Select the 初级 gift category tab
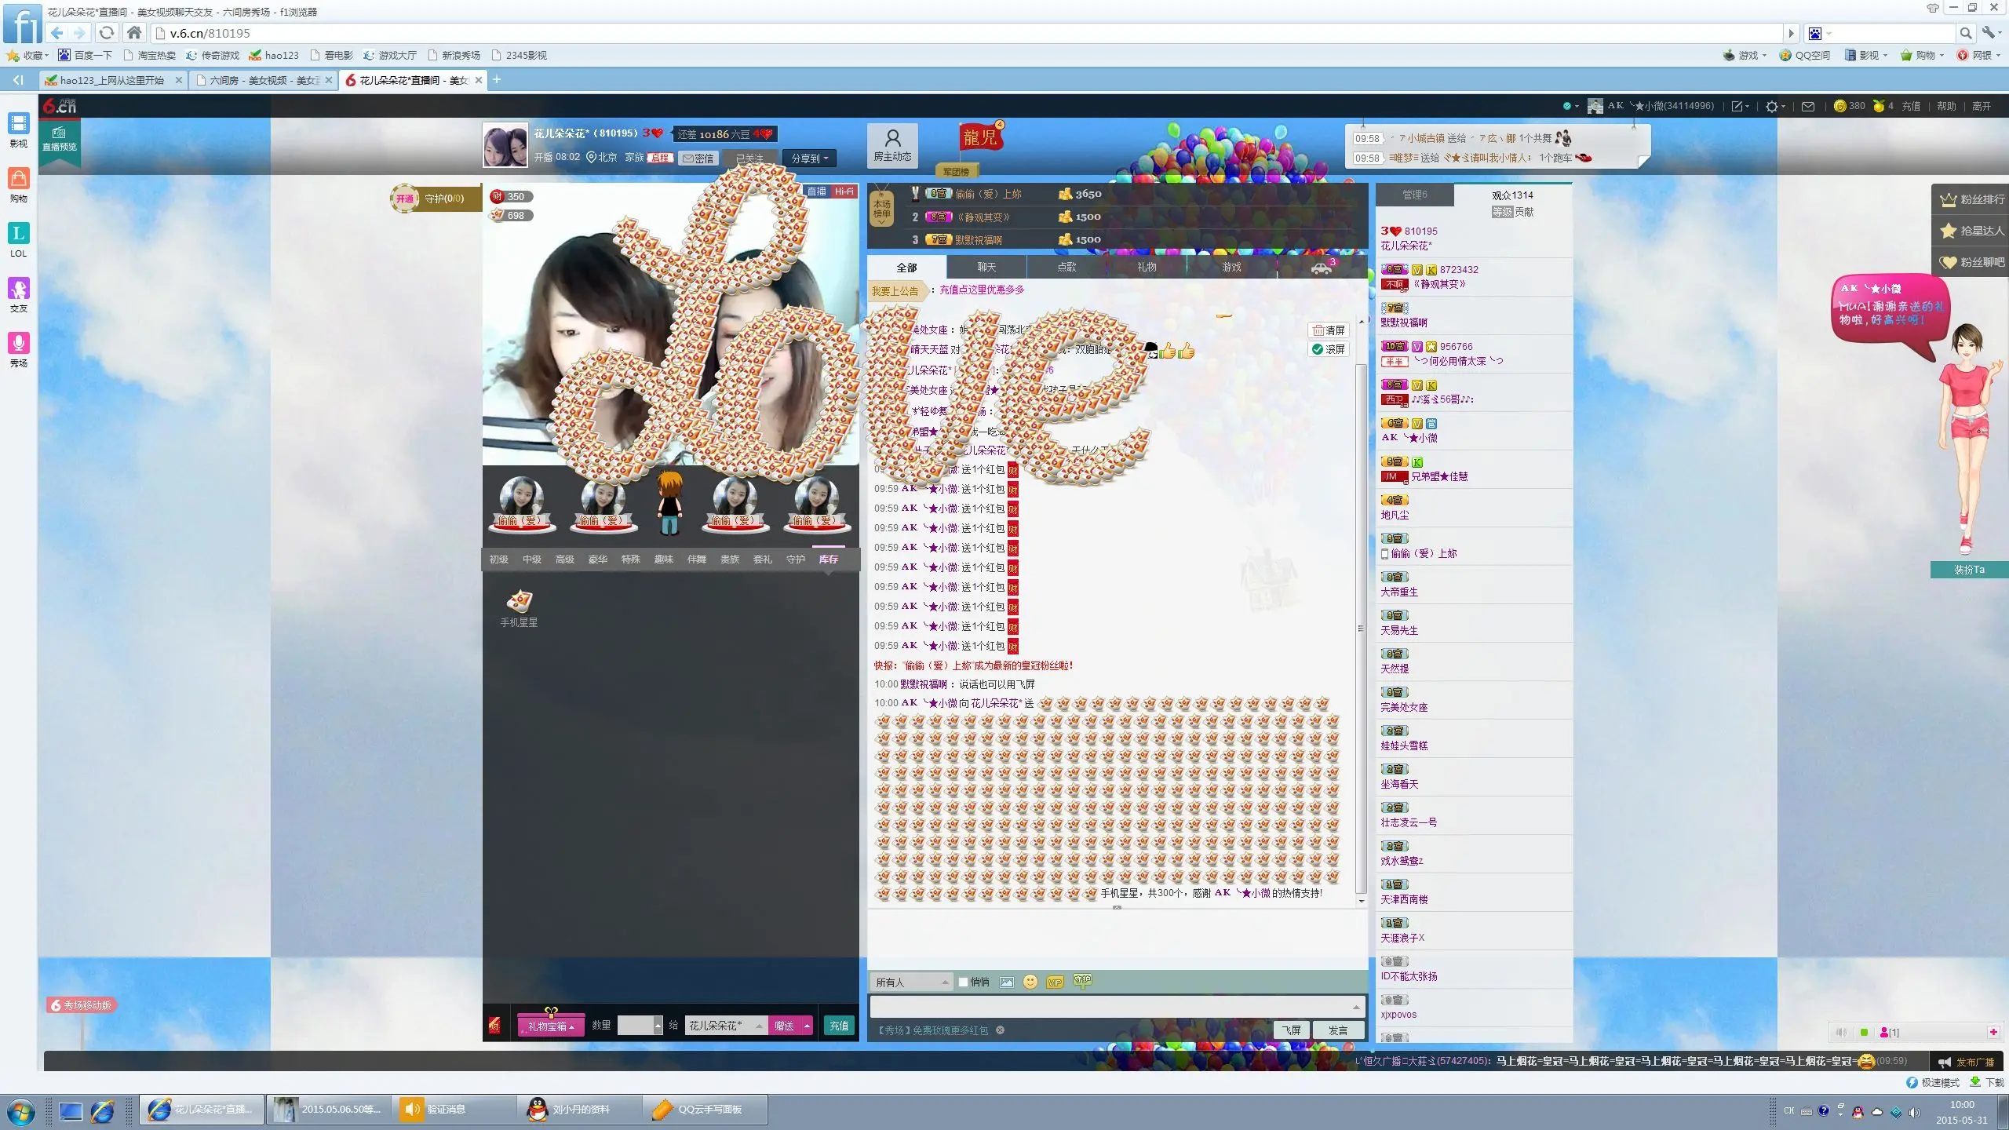This screenshot has width=2009, height=1130. tap(499, 560)
